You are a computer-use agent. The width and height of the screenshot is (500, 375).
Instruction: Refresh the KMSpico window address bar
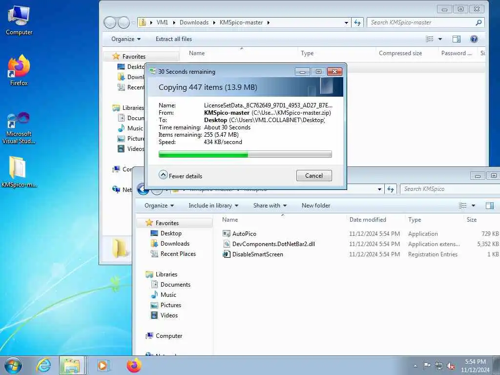[x=391, y=189]
